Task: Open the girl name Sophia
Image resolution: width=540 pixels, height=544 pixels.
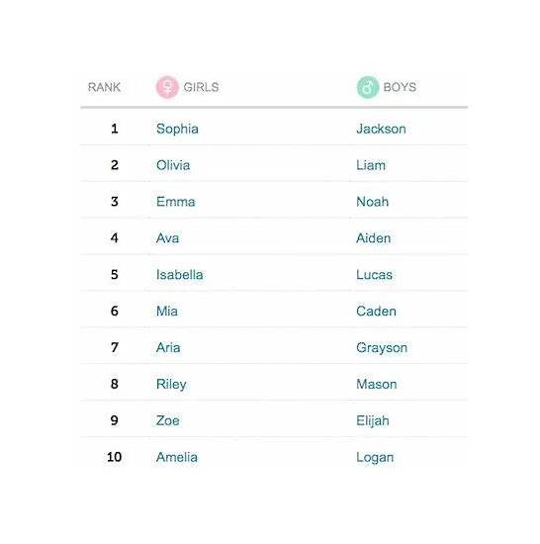Action: click(x=177, y=129)
